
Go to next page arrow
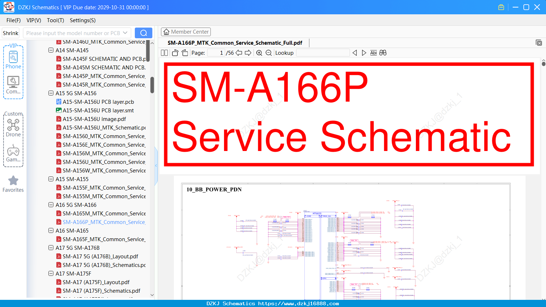pos(248,53)
